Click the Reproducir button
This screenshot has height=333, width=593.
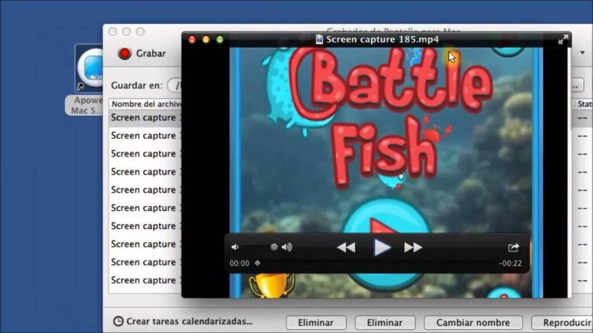coord(562,323)
